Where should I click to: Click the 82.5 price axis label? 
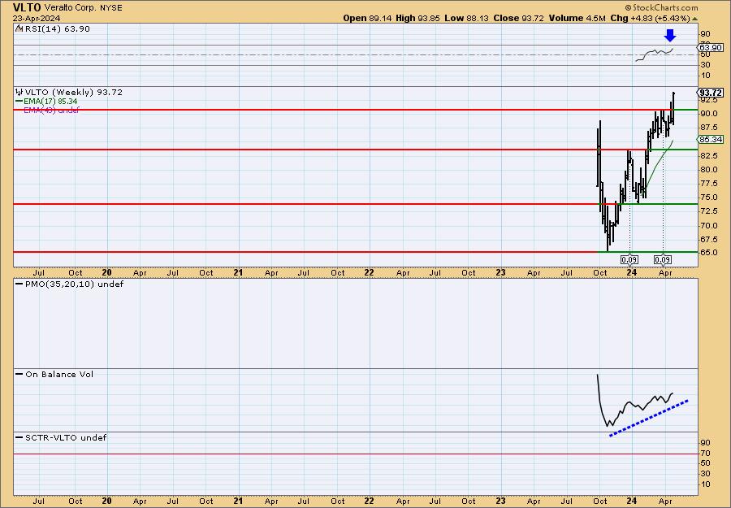(709, 155)
